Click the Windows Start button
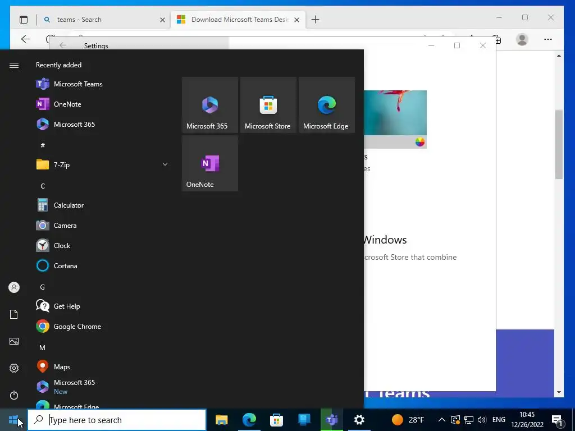The image size is (575, 431). (x=13, y=420)
